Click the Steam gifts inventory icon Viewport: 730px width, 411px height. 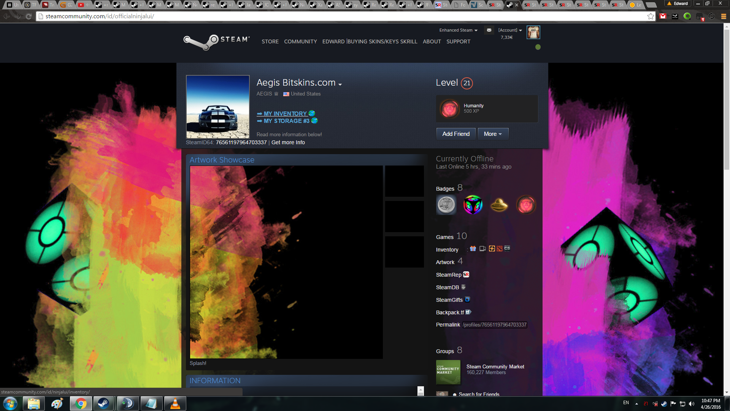click(x=473, y=249)
